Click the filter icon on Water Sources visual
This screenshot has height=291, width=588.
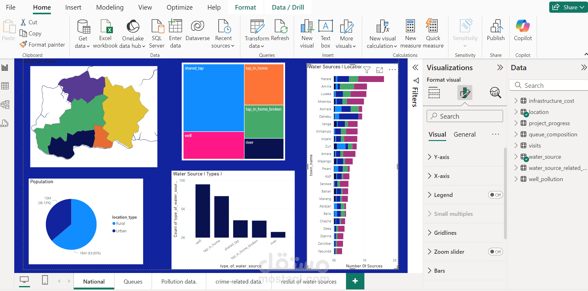[367, 70]
